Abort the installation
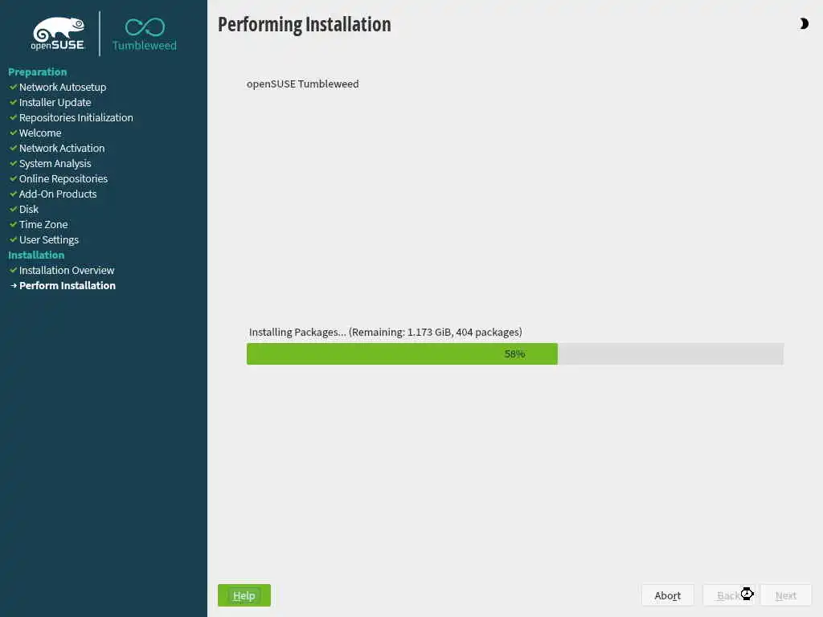This screenshot has height=617, width=823. click(667, 595)
